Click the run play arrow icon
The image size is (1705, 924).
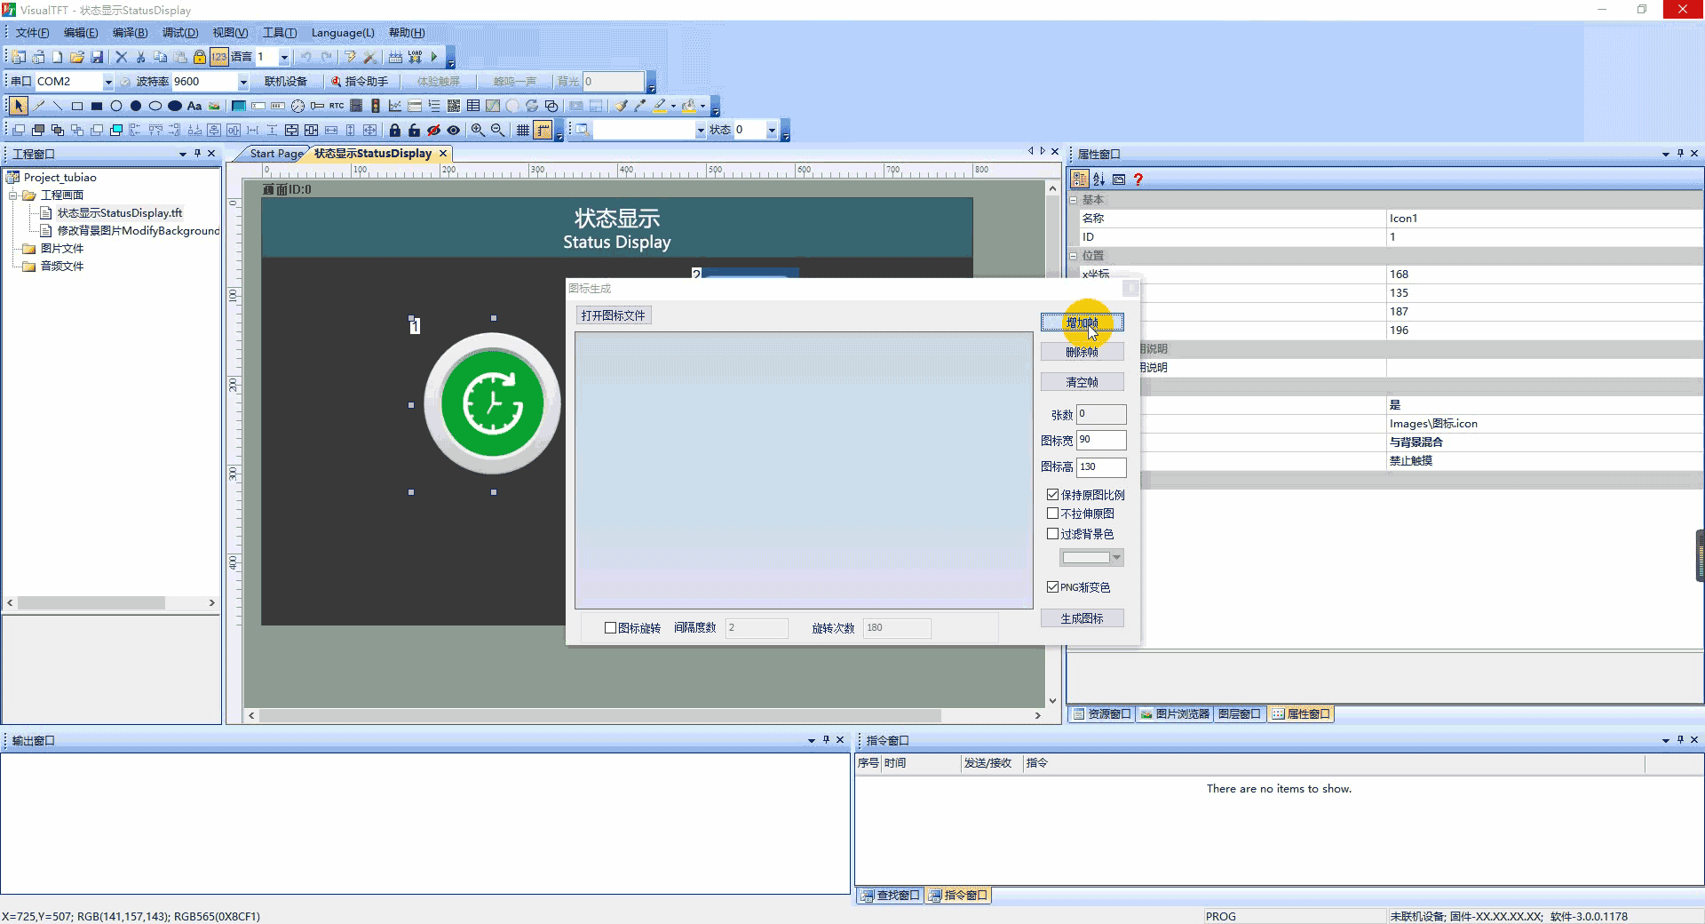tap(434, 57)
